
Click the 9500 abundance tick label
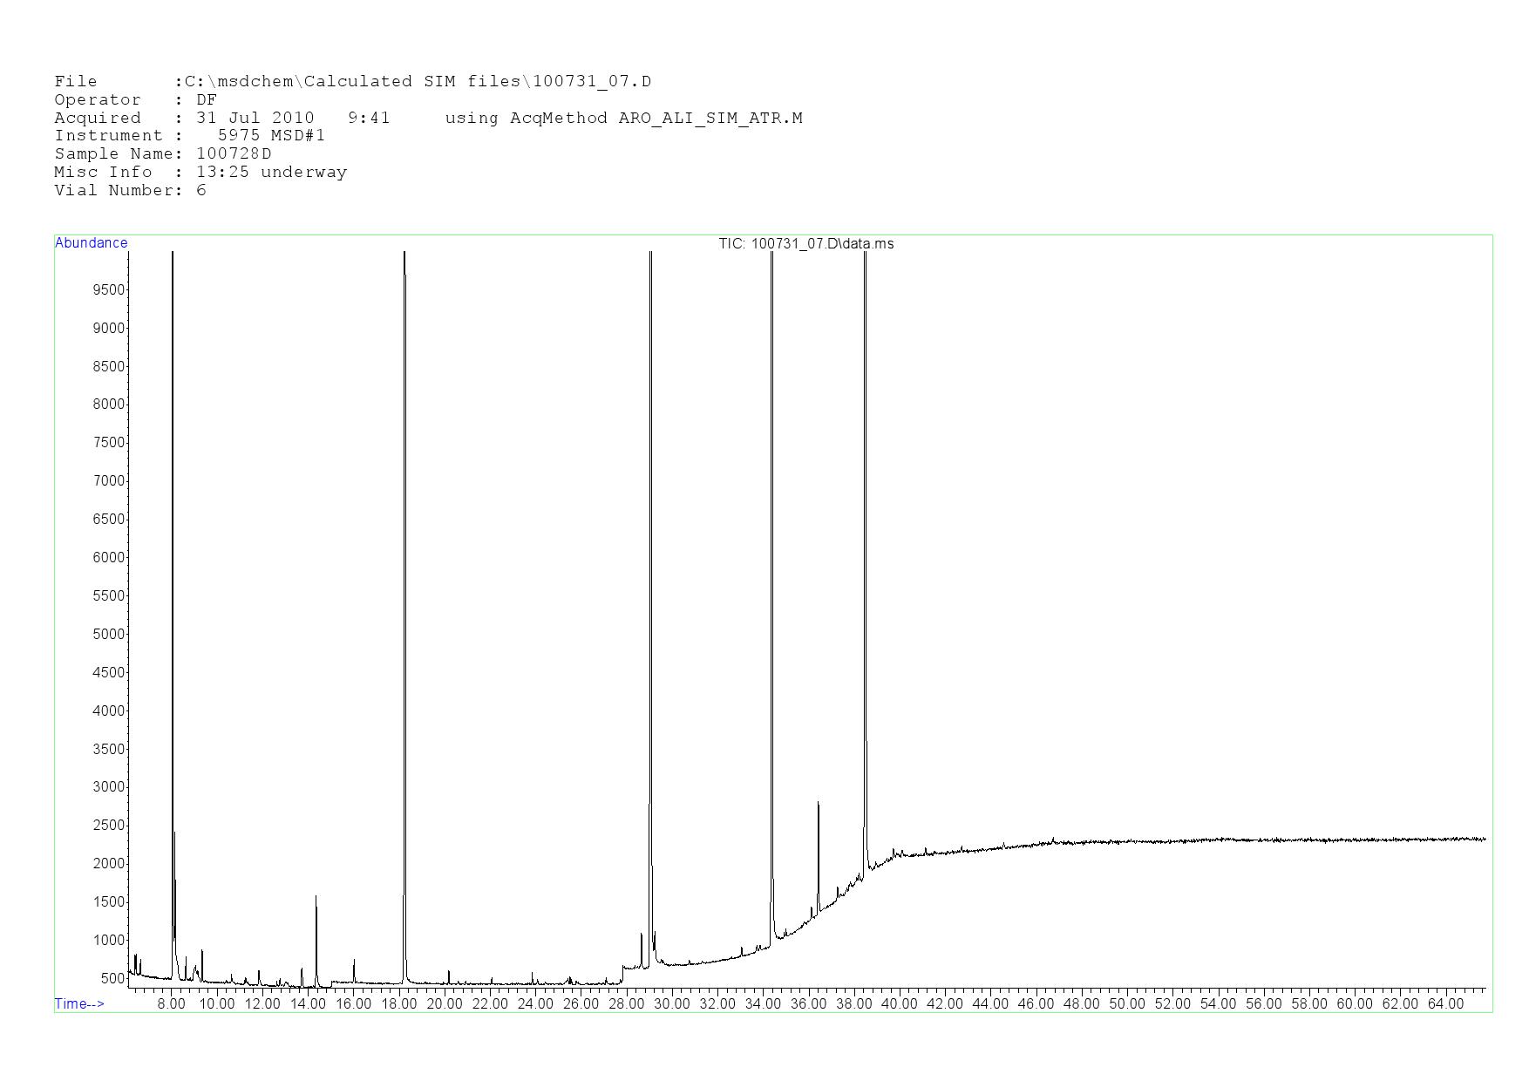click(x=109, y=289)
